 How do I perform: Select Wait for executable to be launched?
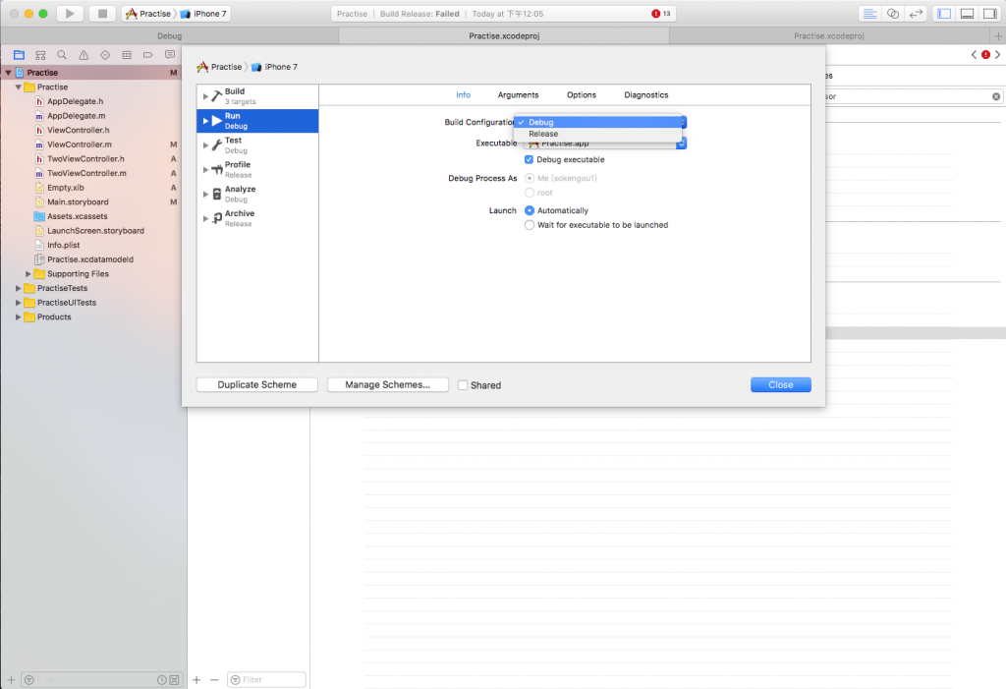[x=530, y=225]
